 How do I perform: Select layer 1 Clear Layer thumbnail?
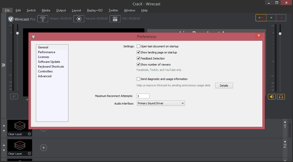(x=19, y=128)
